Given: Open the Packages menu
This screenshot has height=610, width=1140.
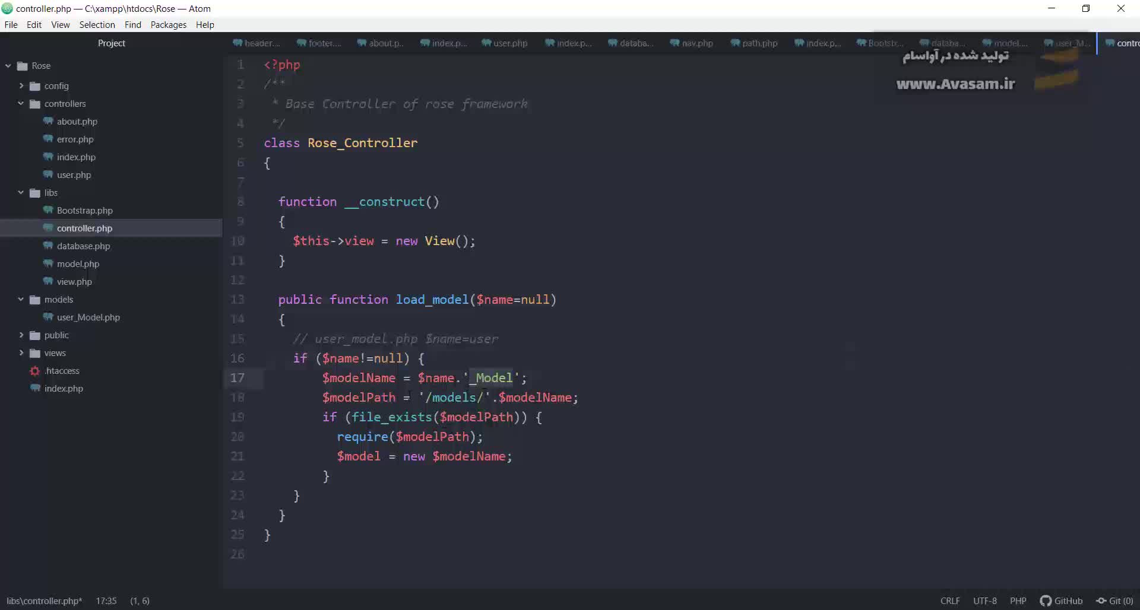Looking at the screenshot, I should [168, 25].
